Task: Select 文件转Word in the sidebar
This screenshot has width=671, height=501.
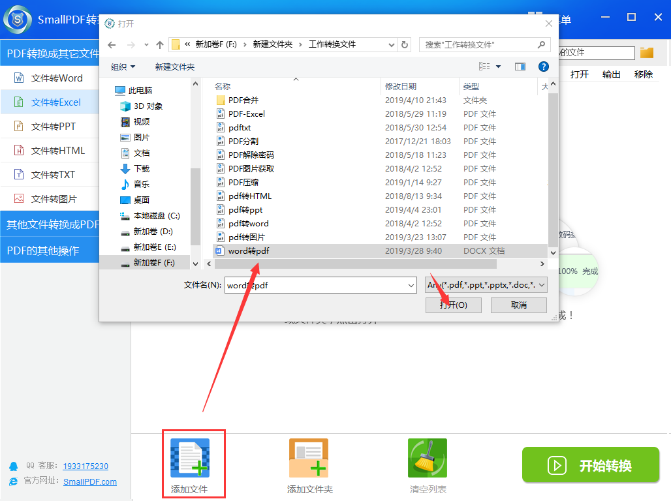Action: click(x=57, y=78)
